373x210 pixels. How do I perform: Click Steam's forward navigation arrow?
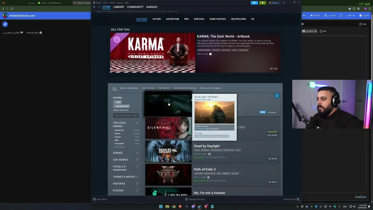click(x=99, y=7)
